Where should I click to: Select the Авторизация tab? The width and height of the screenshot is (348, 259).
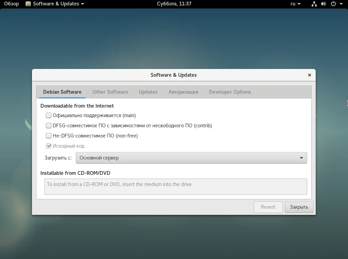pyautogui.click(x=183, y=92)
